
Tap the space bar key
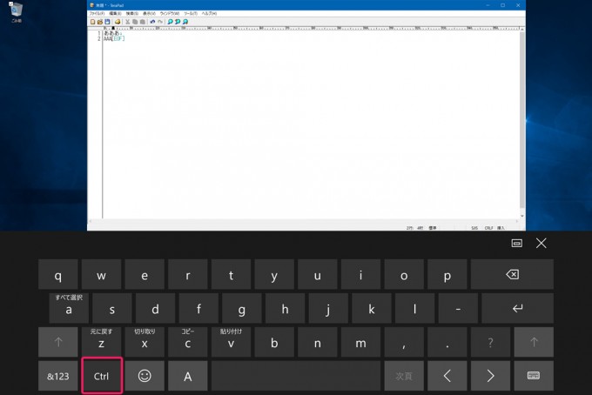(x=296, y=376)
